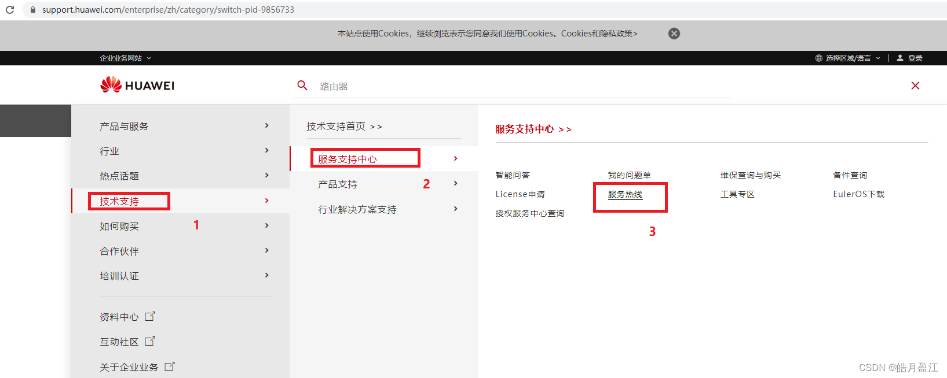Expand the chevron next to 培训认证

tap(266, 275)
